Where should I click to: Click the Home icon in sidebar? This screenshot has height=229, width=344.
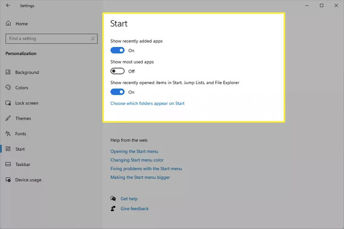click(x=9, y=23)
